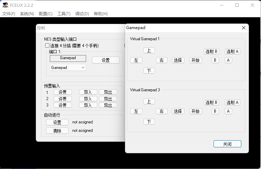Viewport: 261px width, 169px height.
Task: Click 设置 for preset input 2
Action: click(63, 99)
